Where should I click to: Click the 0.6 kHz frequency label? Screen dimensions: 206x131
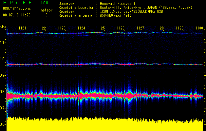[x=3, y=124]
